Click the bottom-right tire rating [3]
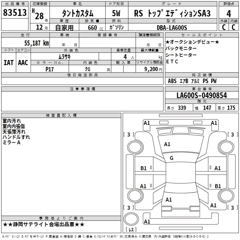Viewport: 240px width, 240px height. [x=232, y=208]
